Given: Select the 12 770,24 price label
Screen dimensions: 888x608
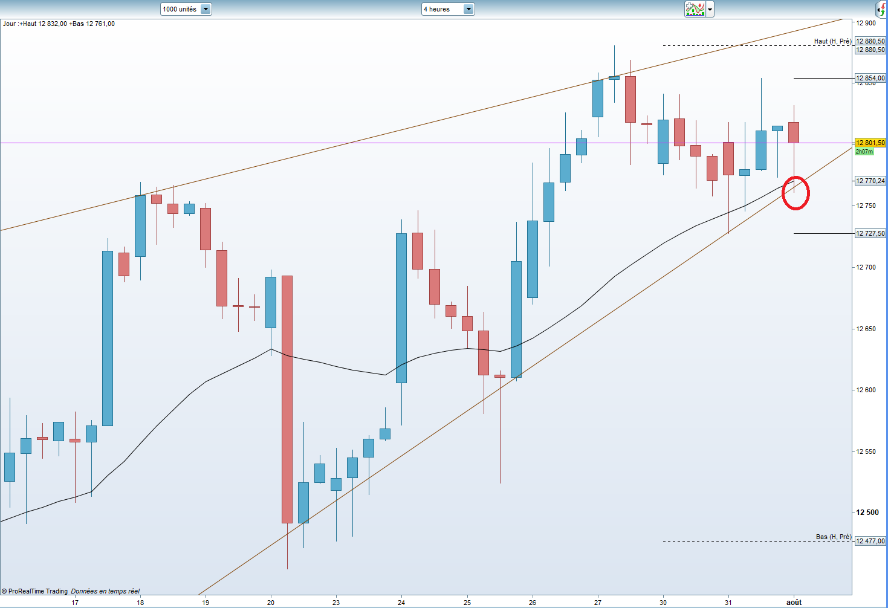Looking at the screenshot, I should coord(870,181).
